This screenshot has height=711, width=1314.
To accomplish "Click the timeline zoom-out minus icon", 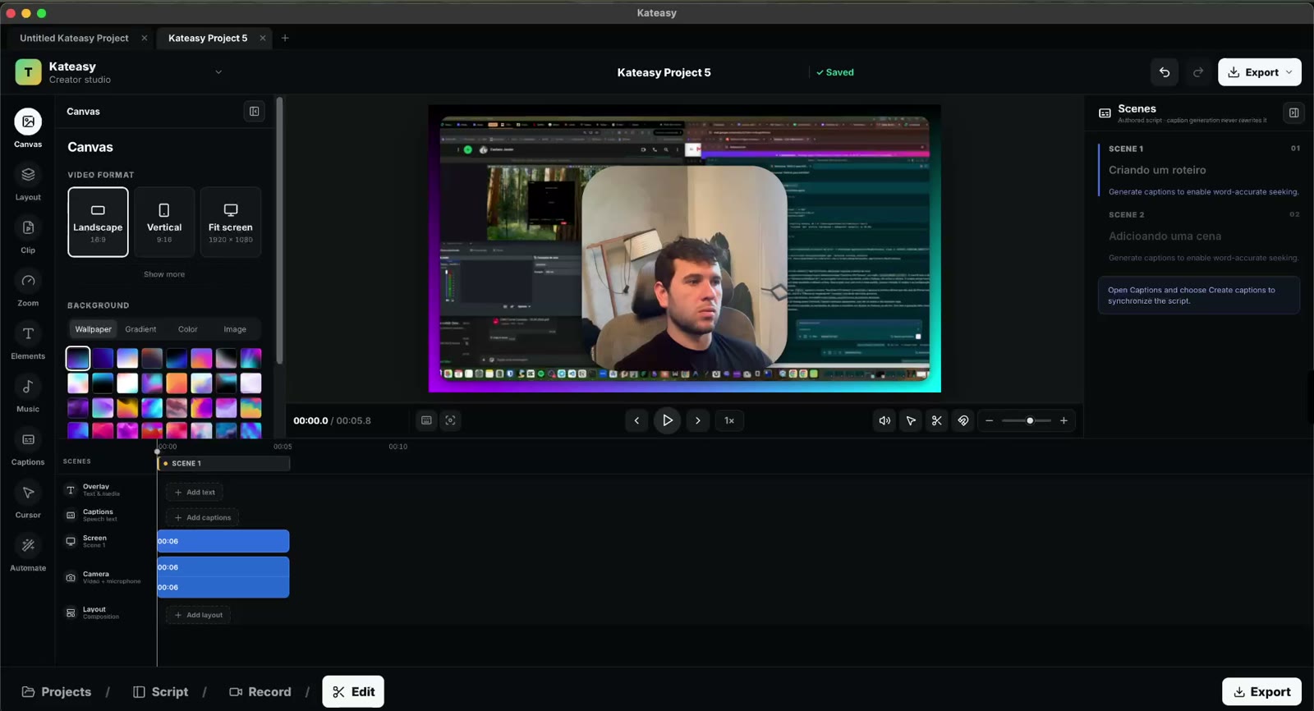I will coord(989,420).
